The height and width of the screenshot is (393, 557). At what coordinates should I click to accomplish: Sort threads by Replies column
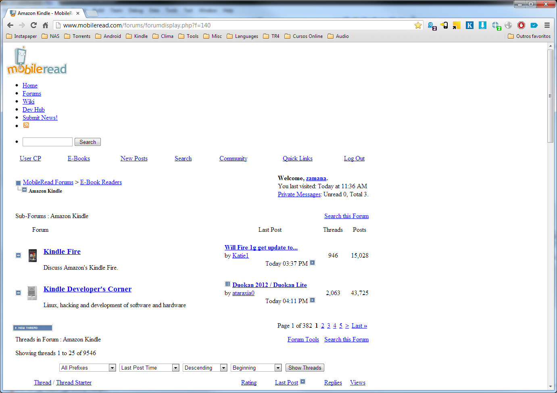tap(333, 383)
